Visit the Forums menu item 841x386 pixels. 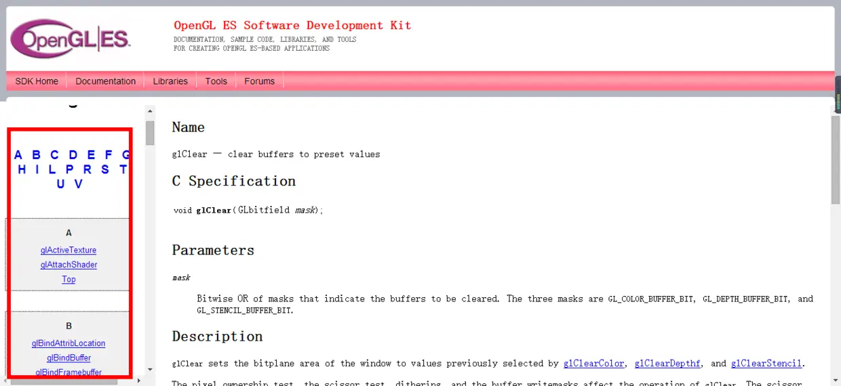[x=260, y=81]
